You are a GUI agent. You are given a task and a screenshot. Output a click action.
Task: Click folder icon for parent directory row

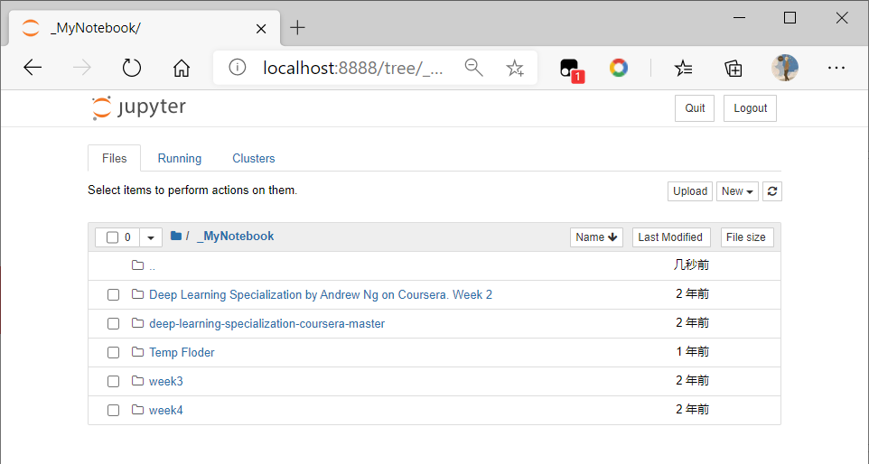pyautogui.click(x=137, y=265)
